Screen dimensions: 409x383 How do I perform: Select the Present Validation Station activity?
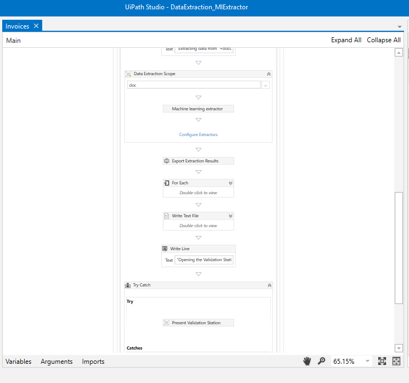point(198,323)
